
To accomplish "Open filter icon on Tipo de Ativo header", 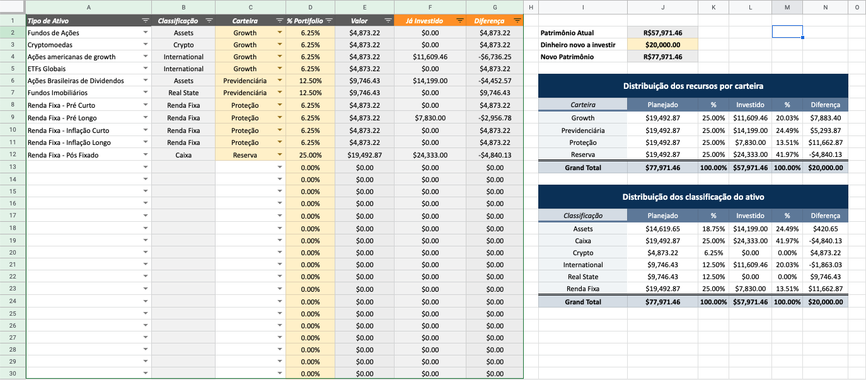I will (146, 21).
